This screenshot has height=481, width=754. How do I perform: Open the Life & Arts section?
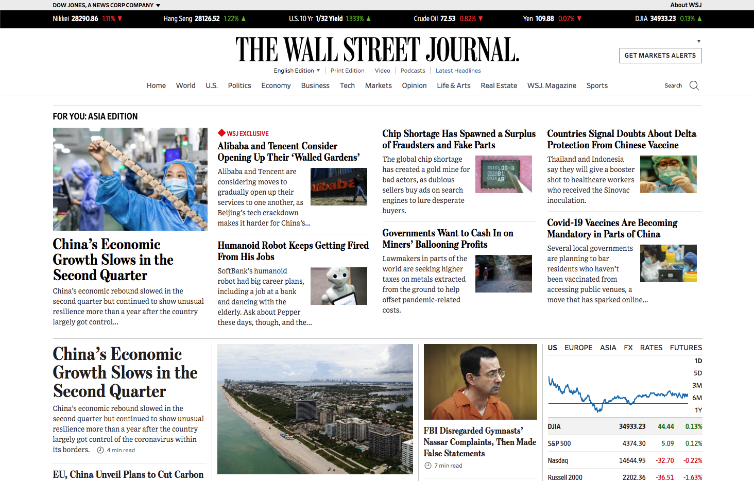[454, 85]
